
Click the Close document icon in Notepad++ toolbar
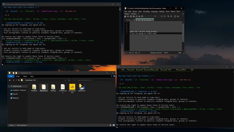(x=136, y=16)
